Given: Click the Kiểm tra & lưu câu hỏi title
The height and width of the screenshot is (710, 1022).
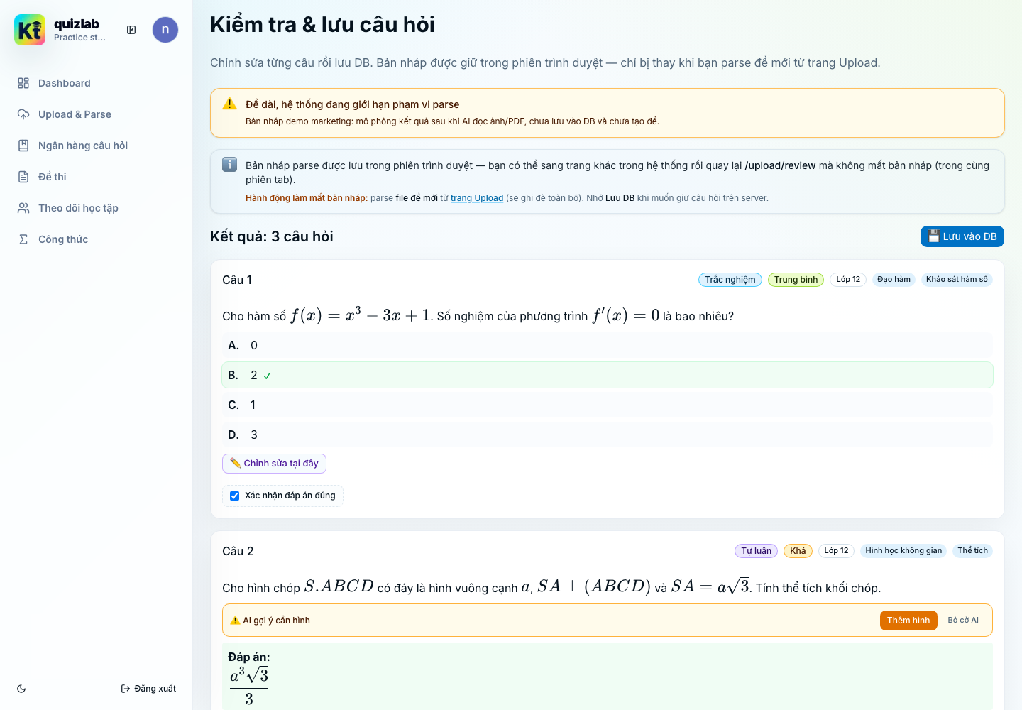Looking at the screenshot, I should click(x=322, y=25).
